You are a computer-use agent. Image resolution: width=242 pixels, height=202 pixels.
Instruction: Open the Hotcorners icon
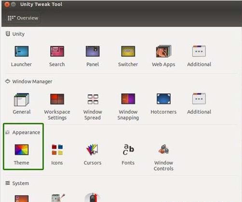(163, 99)
